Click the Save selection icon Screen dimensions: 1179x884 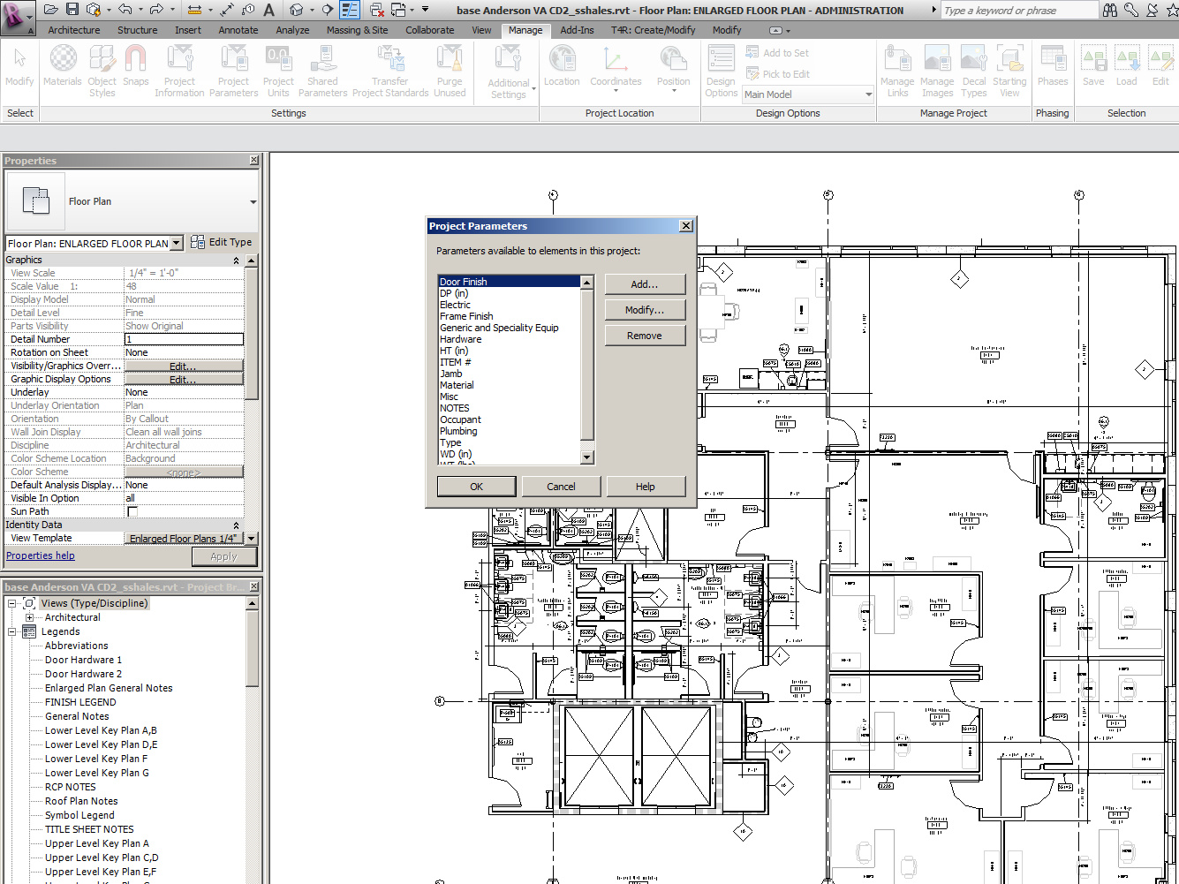tap(1093, 67)
